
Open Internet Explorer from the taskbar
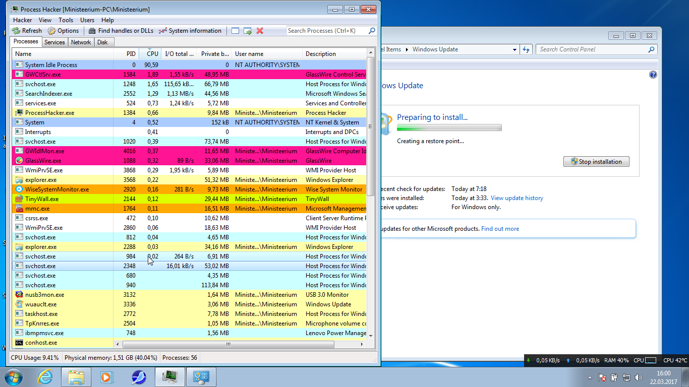[45, 377]
